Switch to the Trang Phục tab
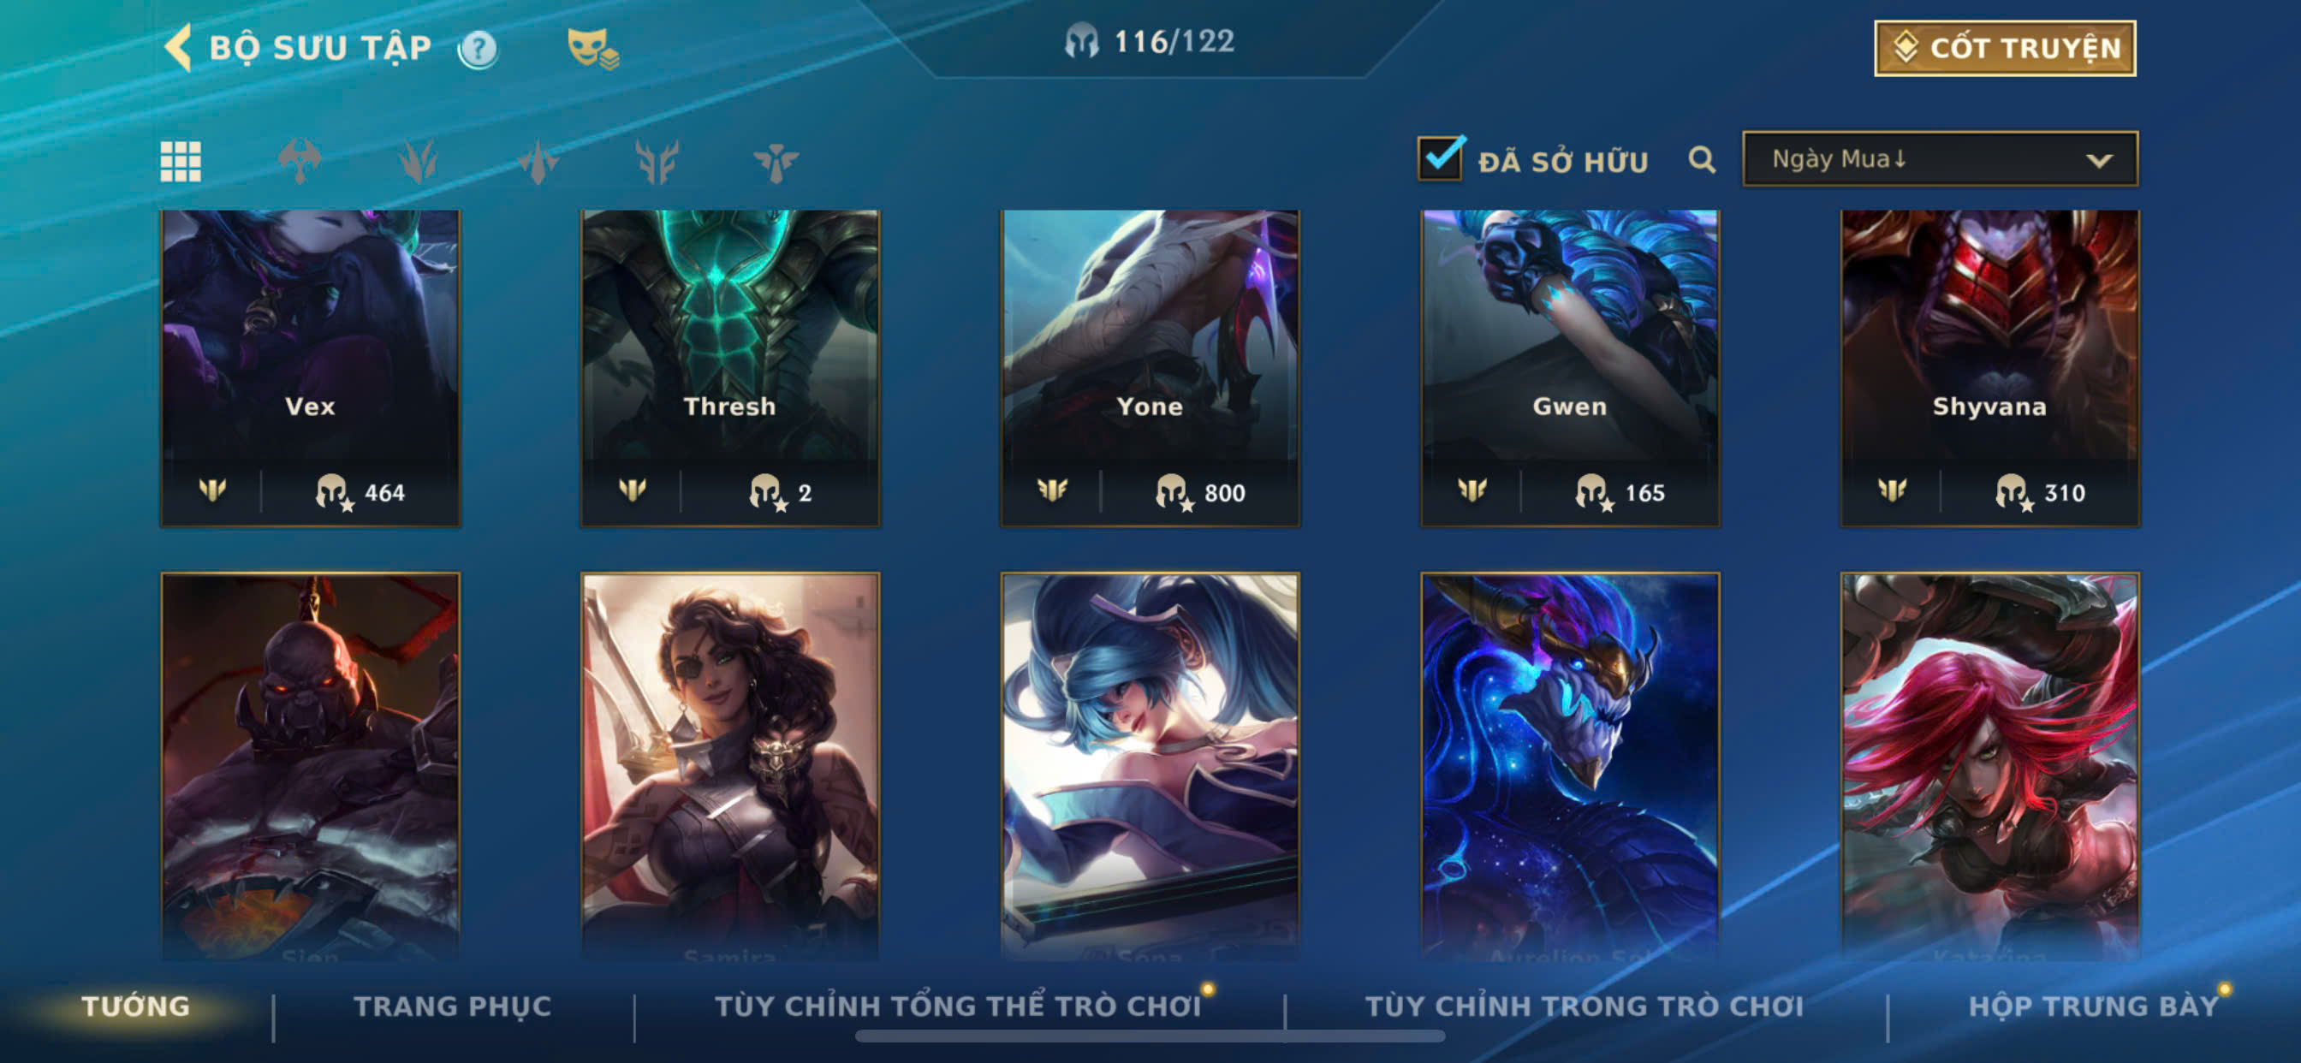The width and height of the screenshot is (2301, 1063). tap(453, 1006)
